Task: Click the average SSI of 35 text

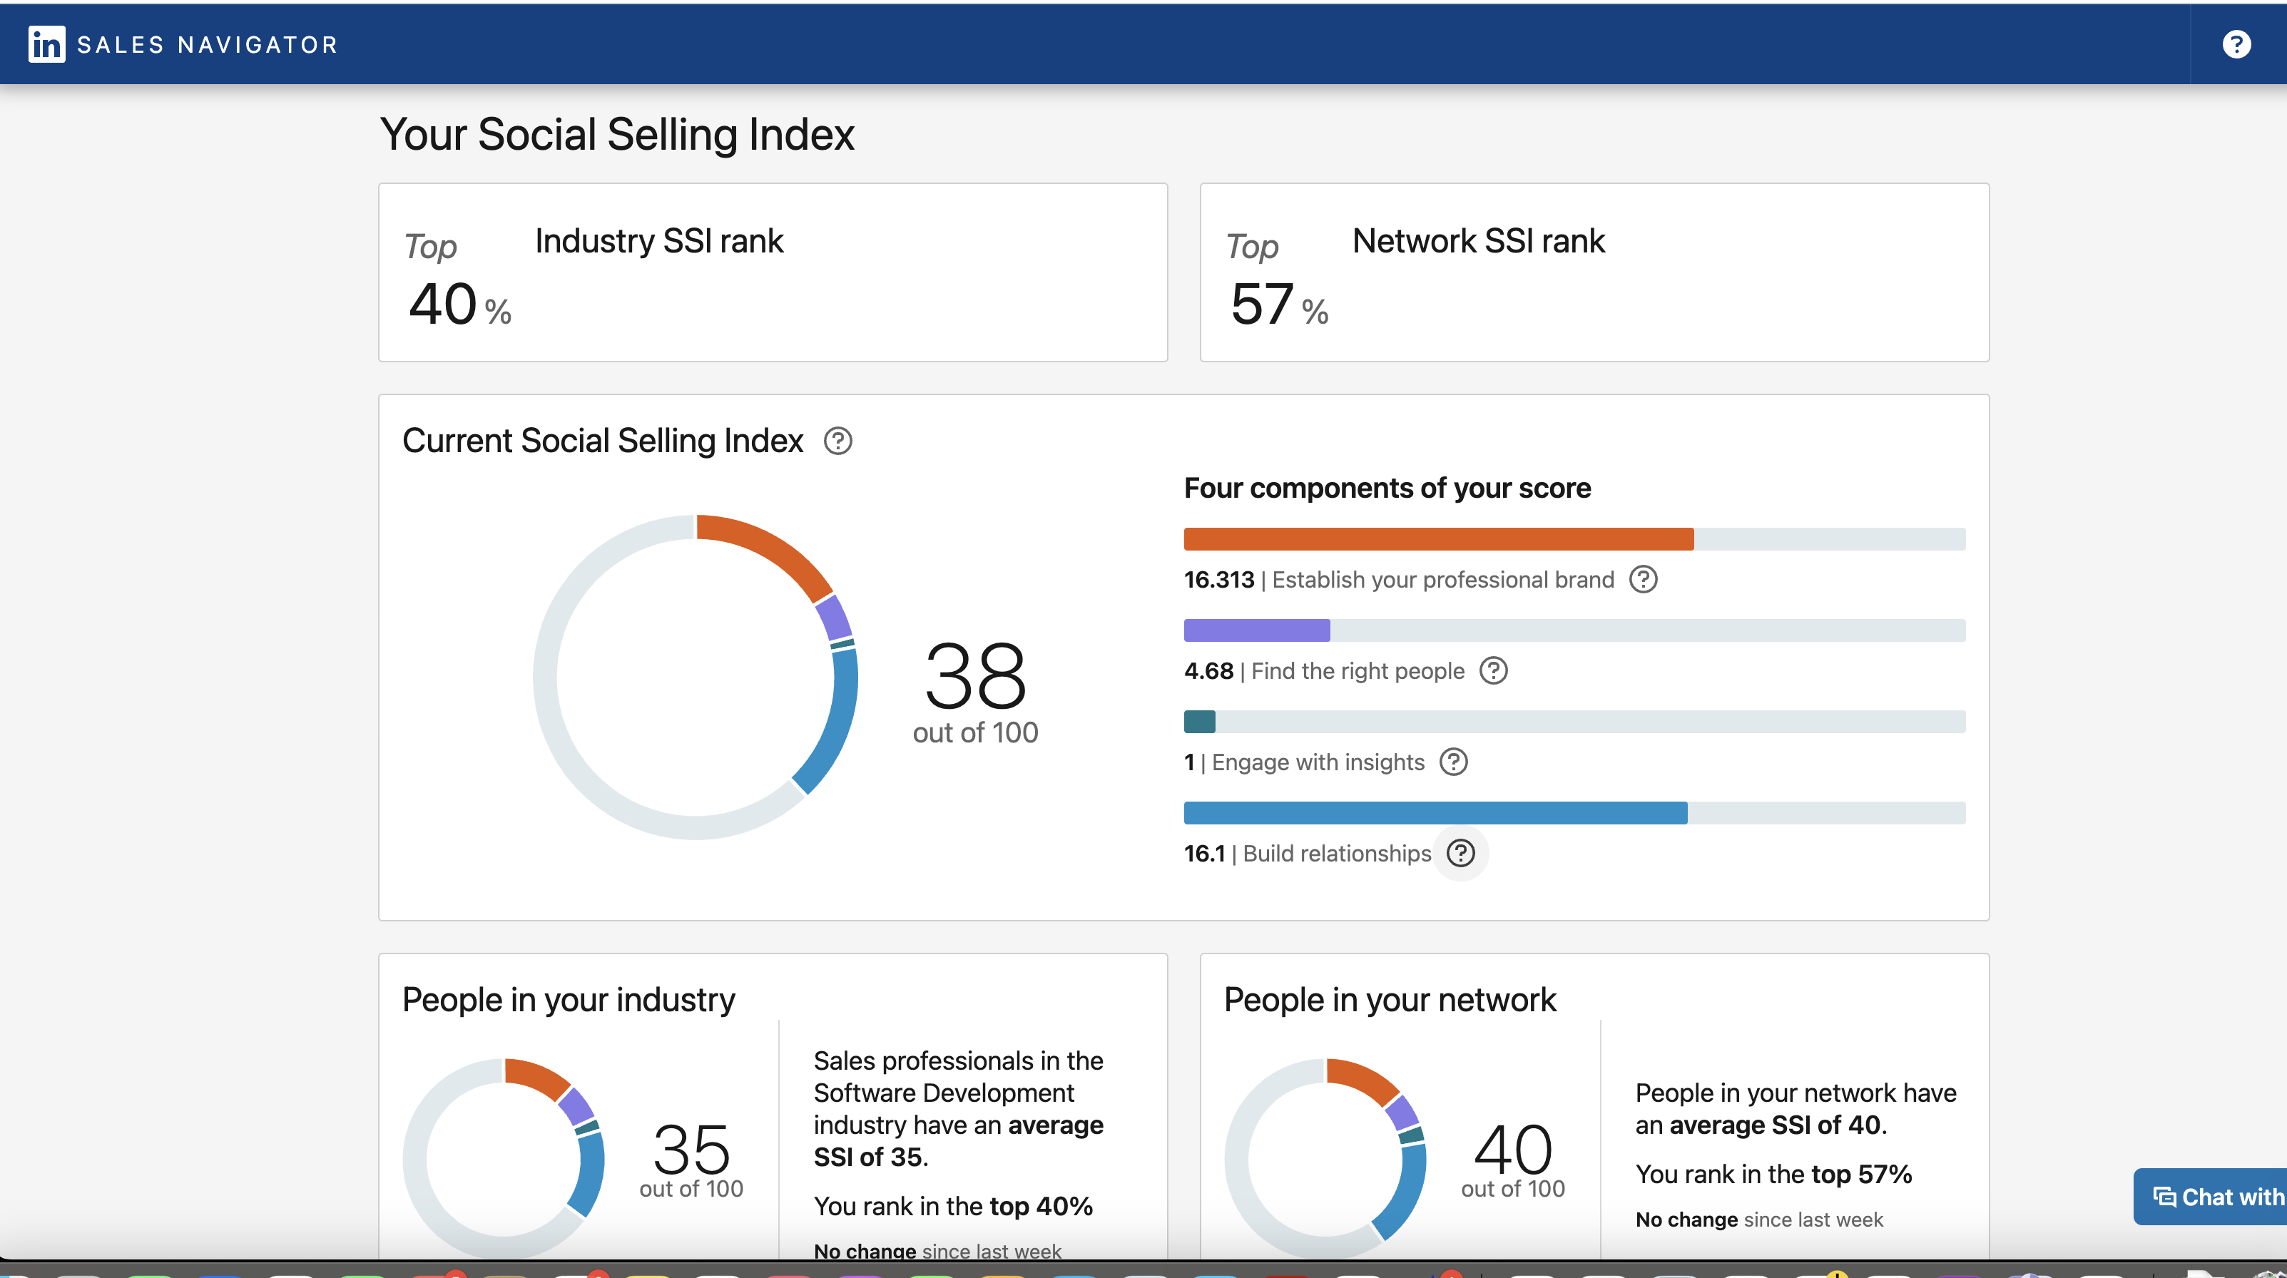Action: [959, 1141]
